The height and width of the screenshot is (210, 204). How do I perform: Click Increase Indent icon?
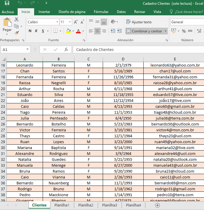point(120,31)
